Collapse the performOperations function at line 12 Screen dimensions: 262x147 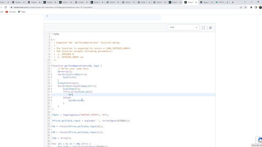coord(52,66)
